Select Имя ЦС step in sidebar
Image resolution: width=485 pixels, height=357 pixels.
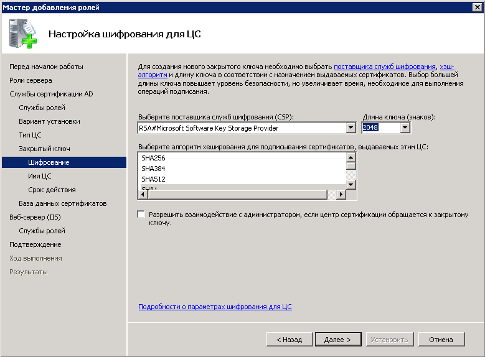(39, 176)
